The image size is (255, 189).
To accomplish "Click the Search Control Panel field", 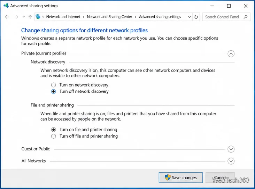I will click(x=226, y=17).
